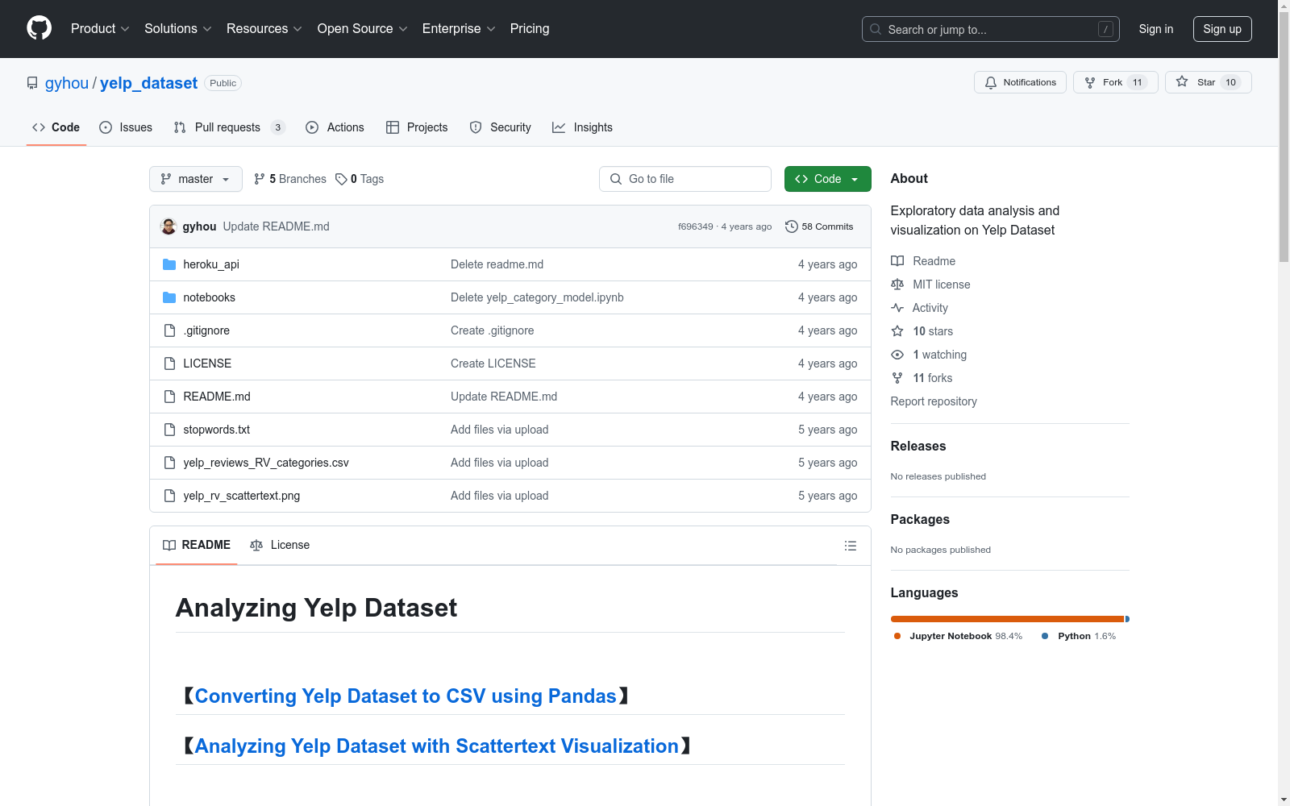Click the Report repository link
This screenshot has width=1290, height=806.
point(934,401)
